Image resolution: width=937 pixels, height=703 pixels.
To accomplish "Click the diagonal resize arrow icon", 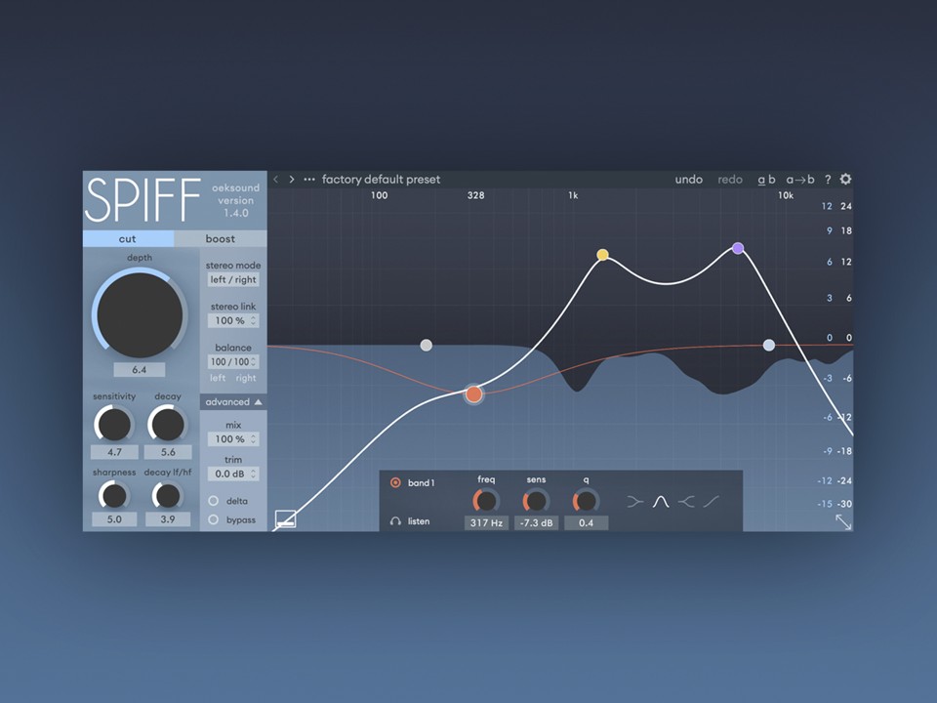I will pyautogui.click(x=843, y=522).
